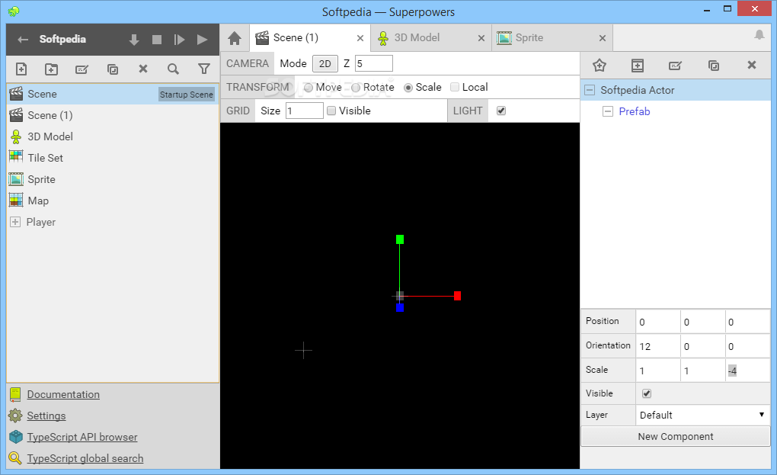Viewport: 777px width, 475px height.
Task: Open the Layer Default dropdown
Action: pos(702,415)
